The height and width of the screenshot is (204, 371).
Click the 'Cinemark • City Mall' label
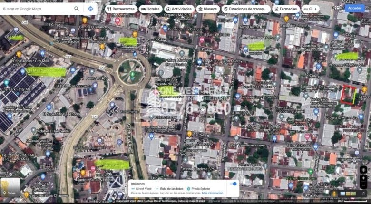coord(16,90)
